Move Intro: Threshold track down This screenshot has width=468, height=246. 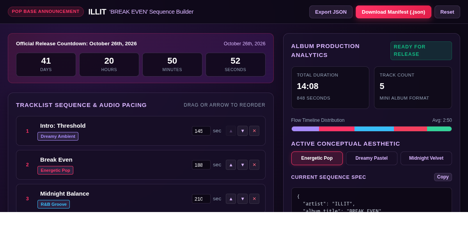click(243, 131)
